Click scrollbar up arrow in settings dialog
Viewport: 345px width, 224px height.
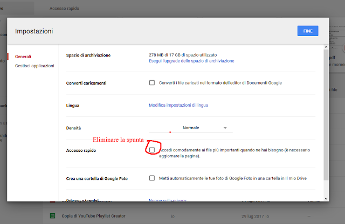326,47
